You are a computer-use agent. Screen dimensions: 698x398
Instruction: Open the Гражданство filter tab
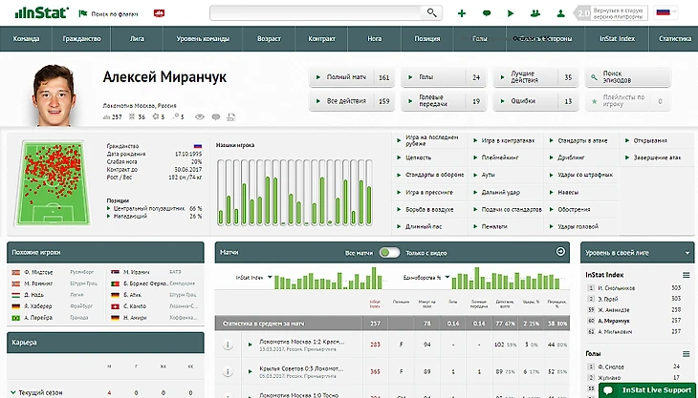pos(81,40)
